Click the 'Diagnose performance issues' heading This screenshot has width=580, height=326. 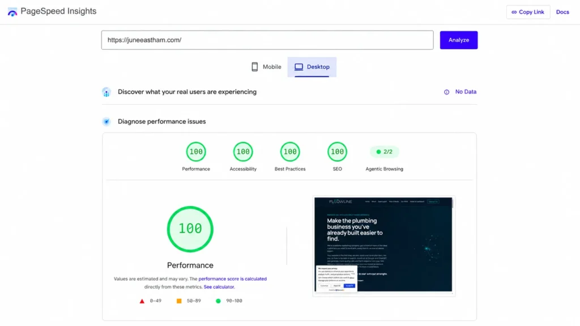click(161, 121)
